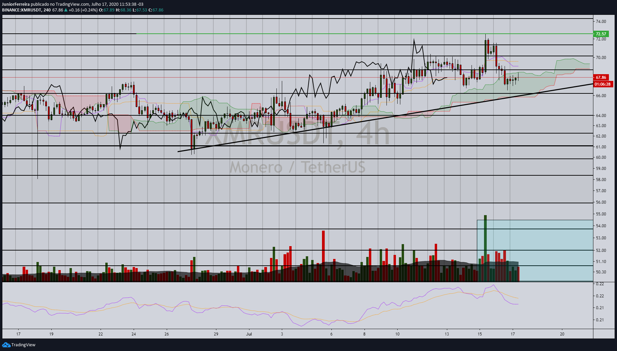This screenshot has height=351, width=617.
Task: Click the 24 date label on time axis
Action: coord(134,334)
